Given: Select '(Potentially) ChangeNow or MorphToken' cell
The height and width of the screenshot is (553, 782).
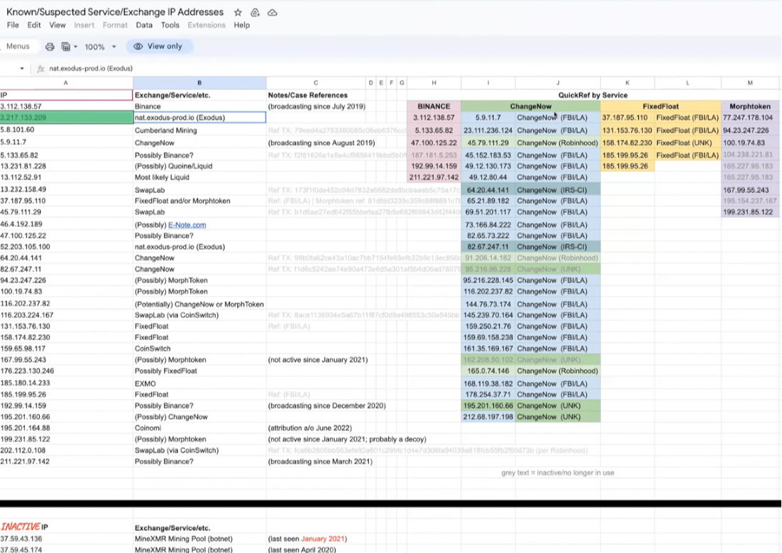Looking at the screenshot, I should coord(199,304).
